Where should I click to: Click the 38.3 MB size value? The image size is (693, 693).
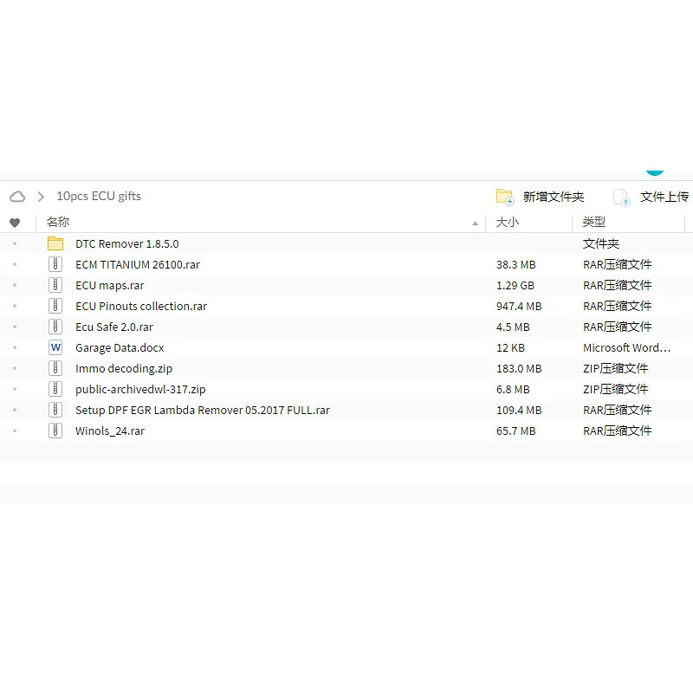pyautogui.click(x=515, y=265)
